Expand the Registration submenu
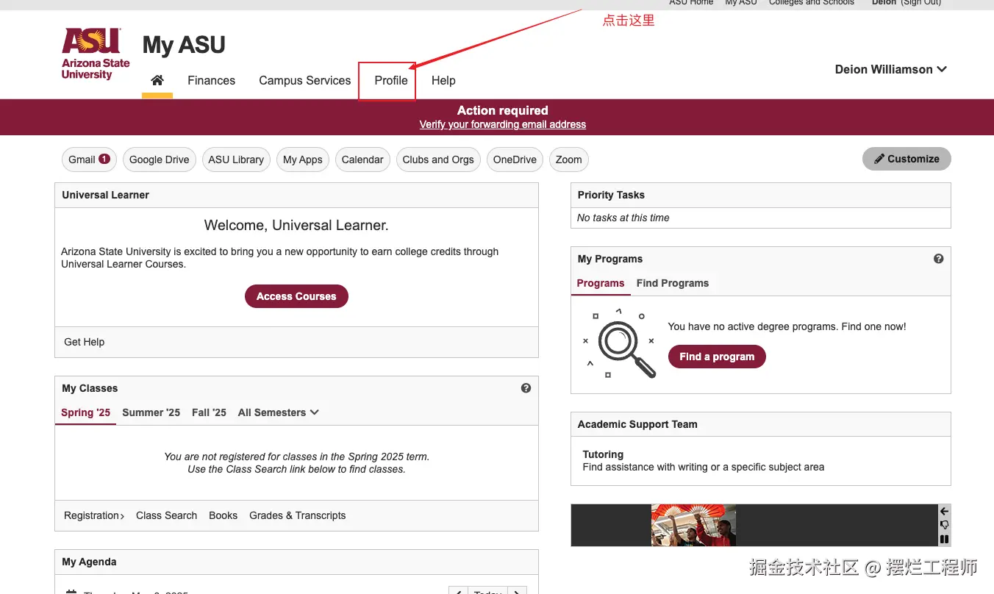Screen dimensions: 994x594 tap(94, 515)
